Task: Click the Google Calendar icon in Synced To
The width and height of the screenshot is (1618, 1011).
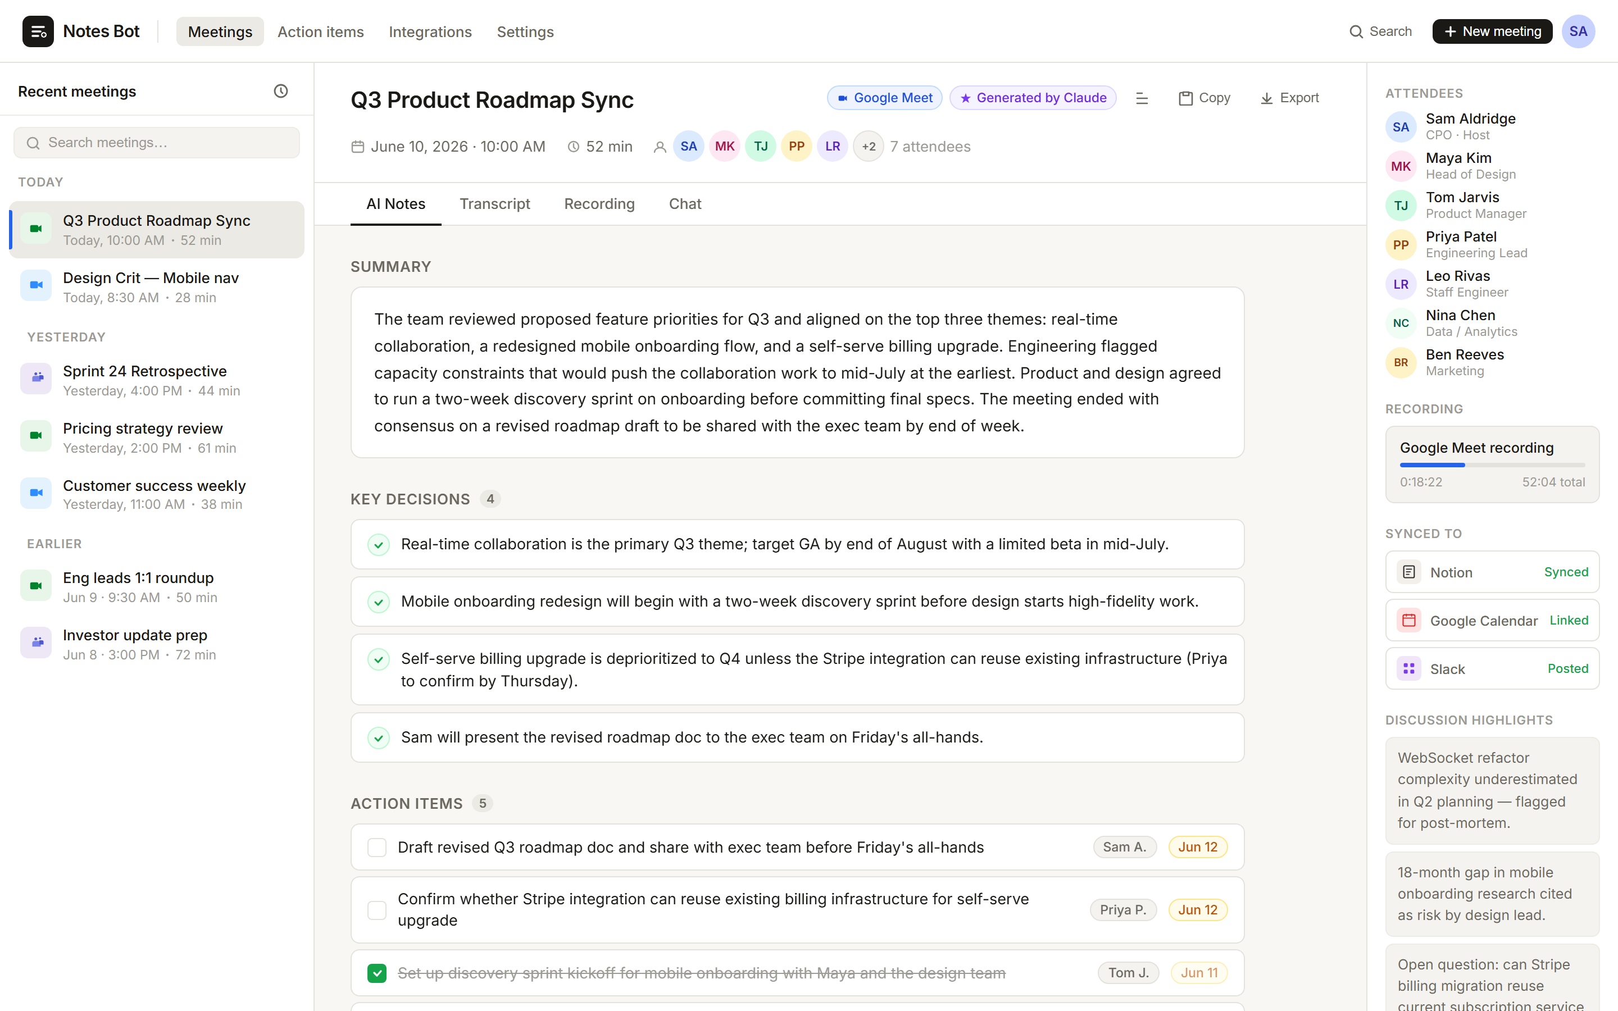Action: [1409, 621]
